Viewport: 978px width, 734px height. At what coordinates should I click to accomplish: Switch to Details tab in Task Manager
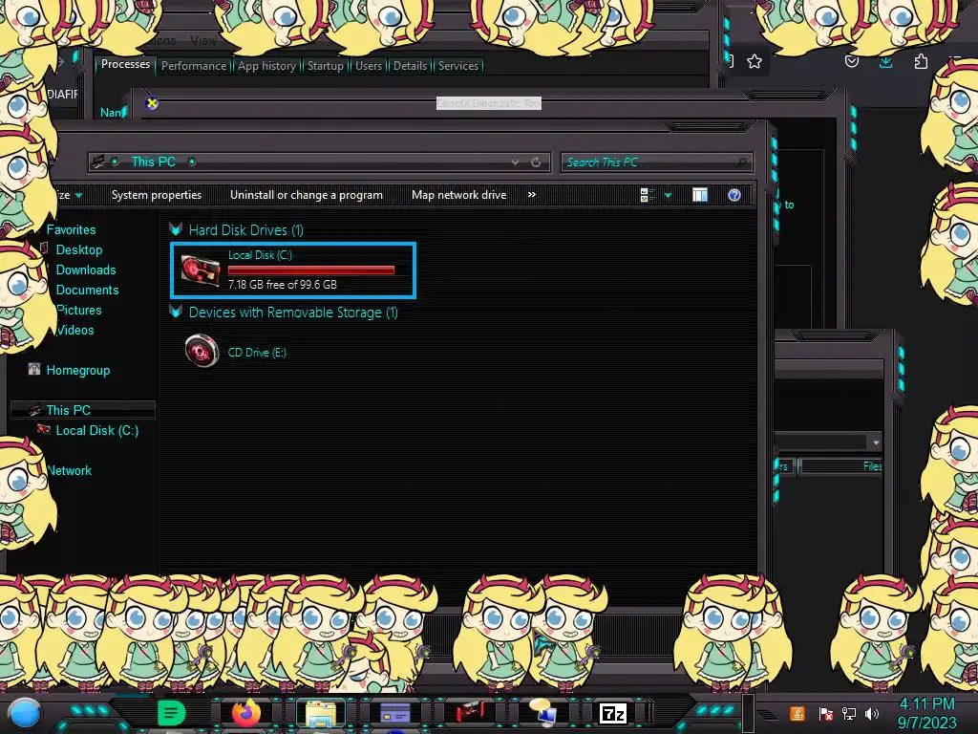coord(410,66)
